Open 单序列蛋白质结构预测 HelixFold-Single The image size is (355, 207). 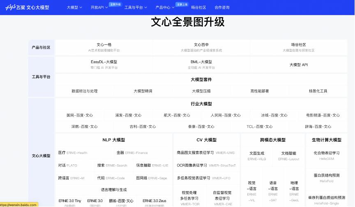coord(327,200)
